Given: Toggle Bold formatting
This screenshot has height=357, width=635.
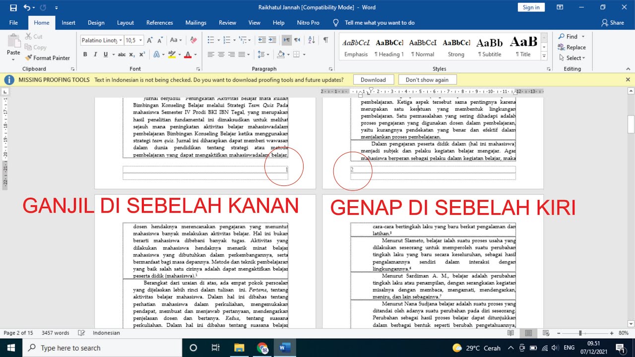Looking at the screenshot, I should click(x=85, y=55).
